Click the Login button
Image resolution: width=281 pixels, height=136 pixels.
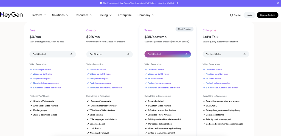(249, 15)
